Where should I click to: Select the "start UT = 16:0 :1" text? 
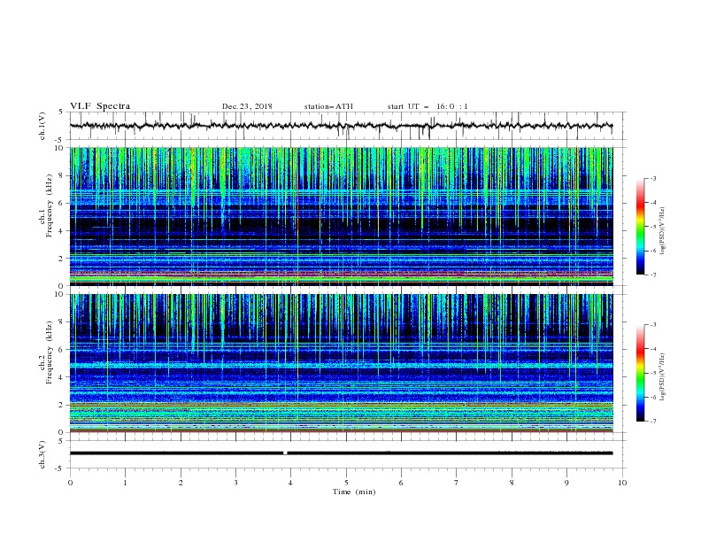tap(428, 106)
